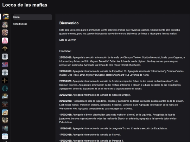Click the 16/09/2026 history entry date

(x=65, y=141)
